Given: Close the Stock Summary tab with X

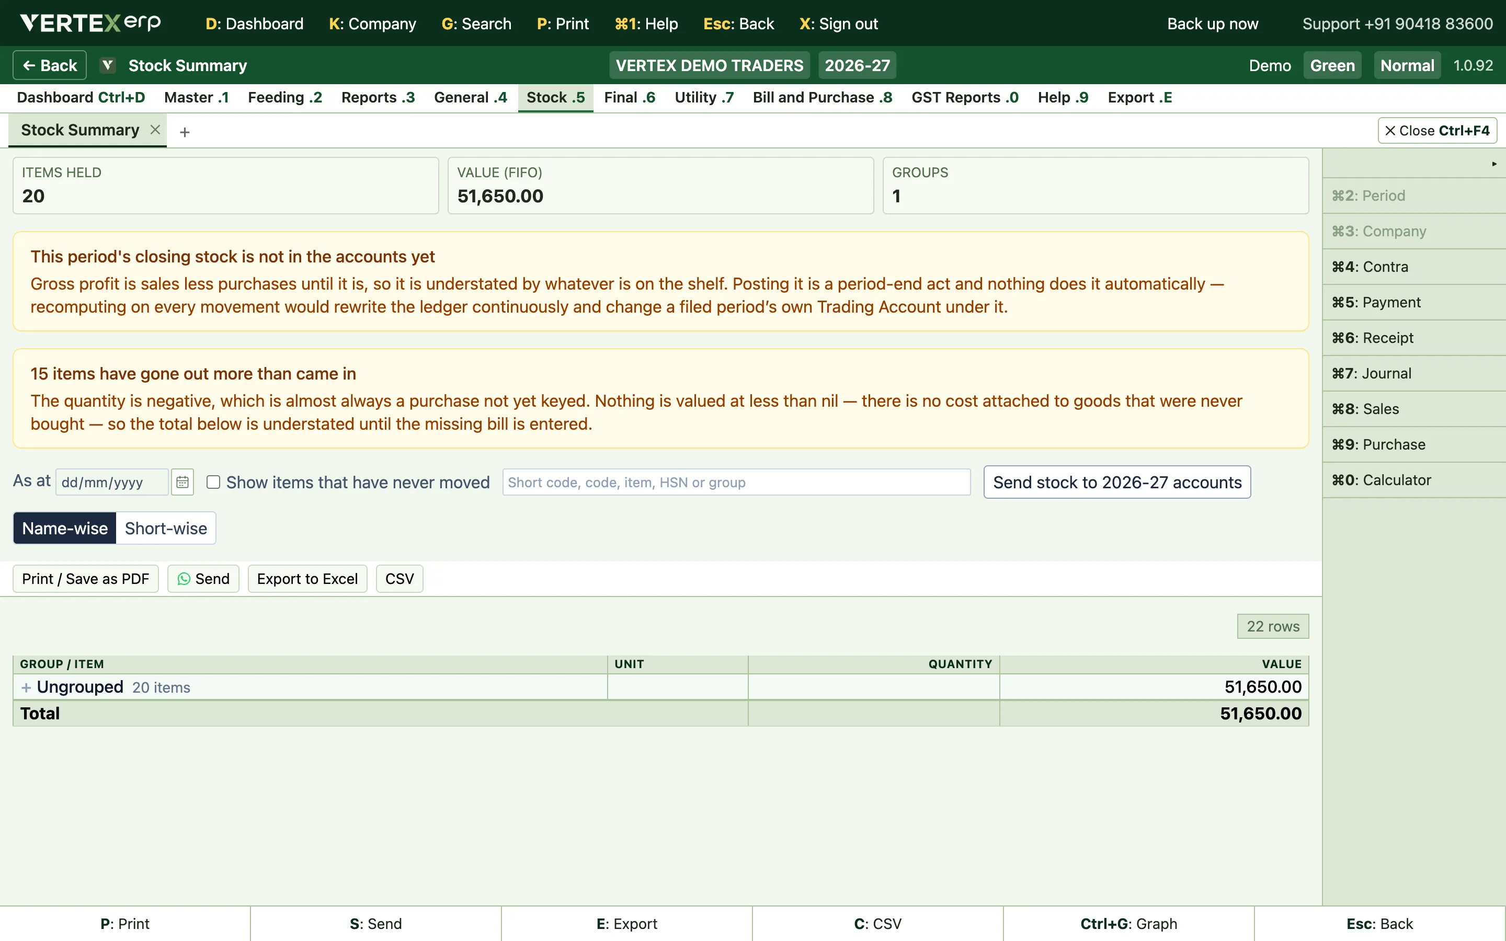Looking at the screenshot, I should click(156, 130).
